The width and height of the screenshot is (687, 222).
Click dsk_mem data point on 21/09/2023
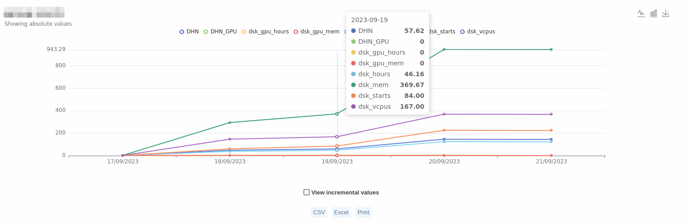[551, 50]
